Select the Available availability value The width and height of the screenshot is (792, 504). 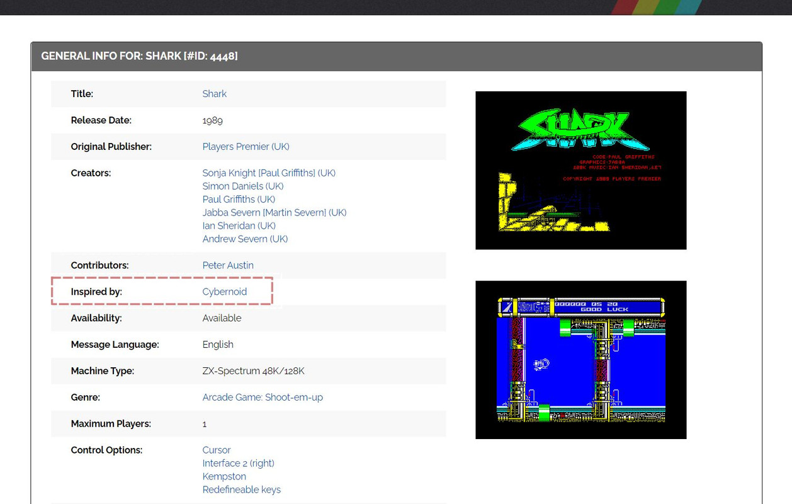[222, 319]
